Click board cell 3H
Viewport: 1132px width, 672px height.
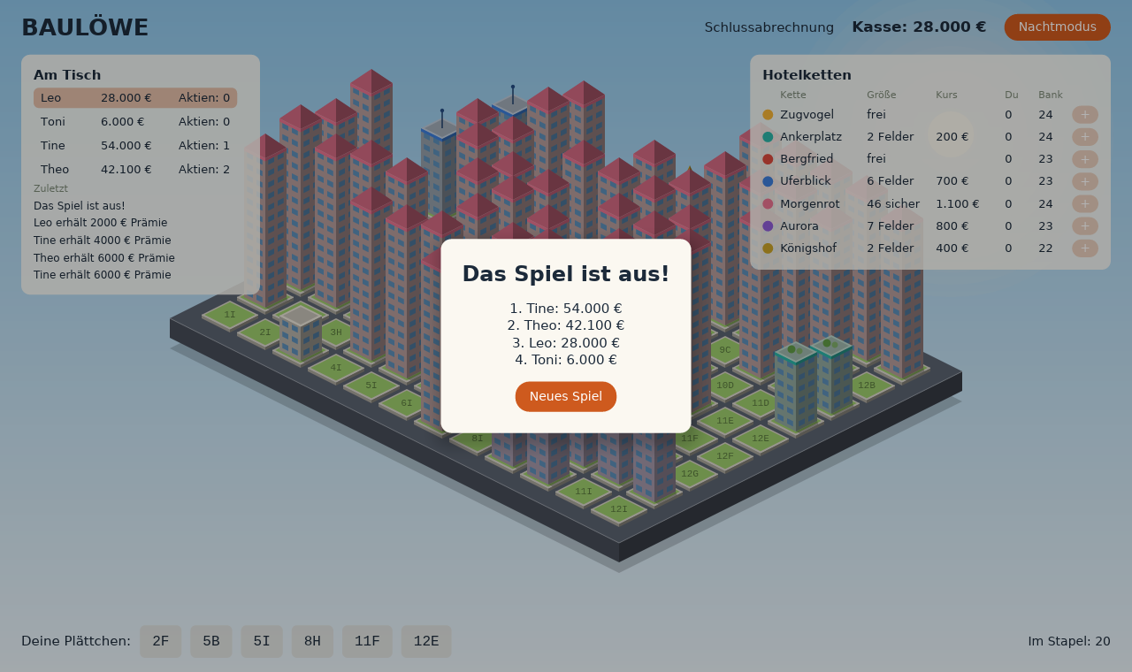coord(336,332)
